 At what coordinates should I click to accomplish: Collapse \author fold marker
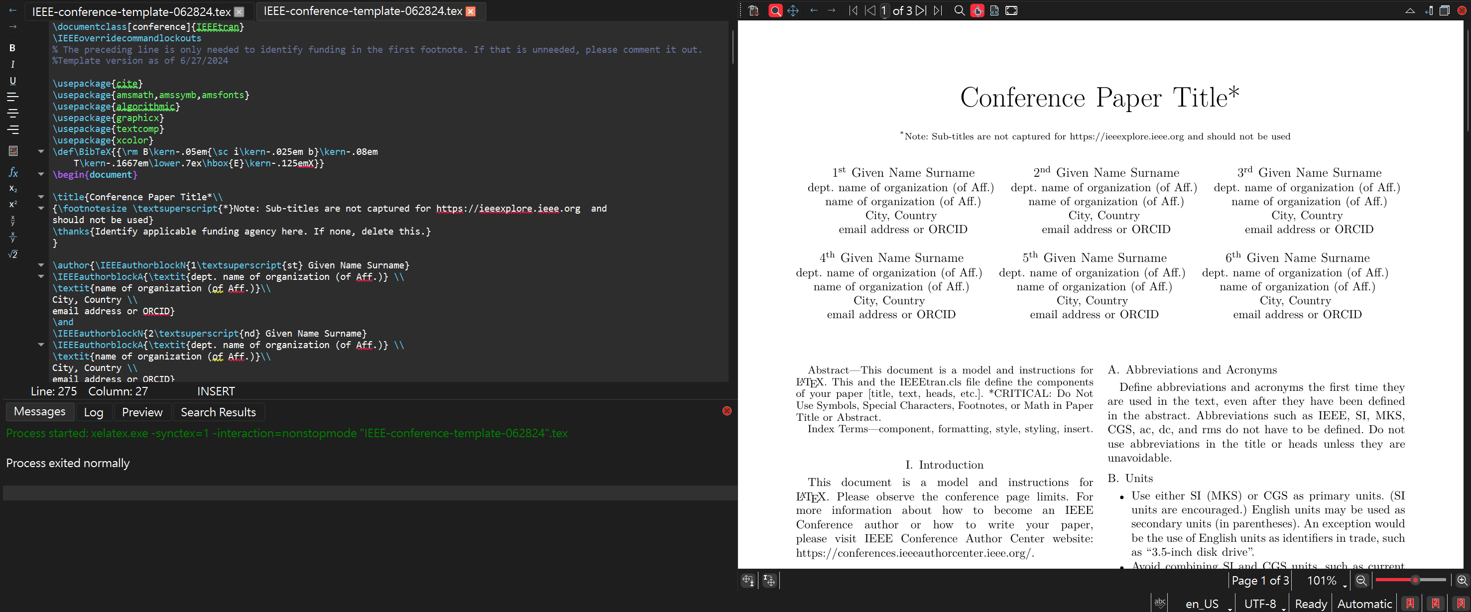[41, 265]
